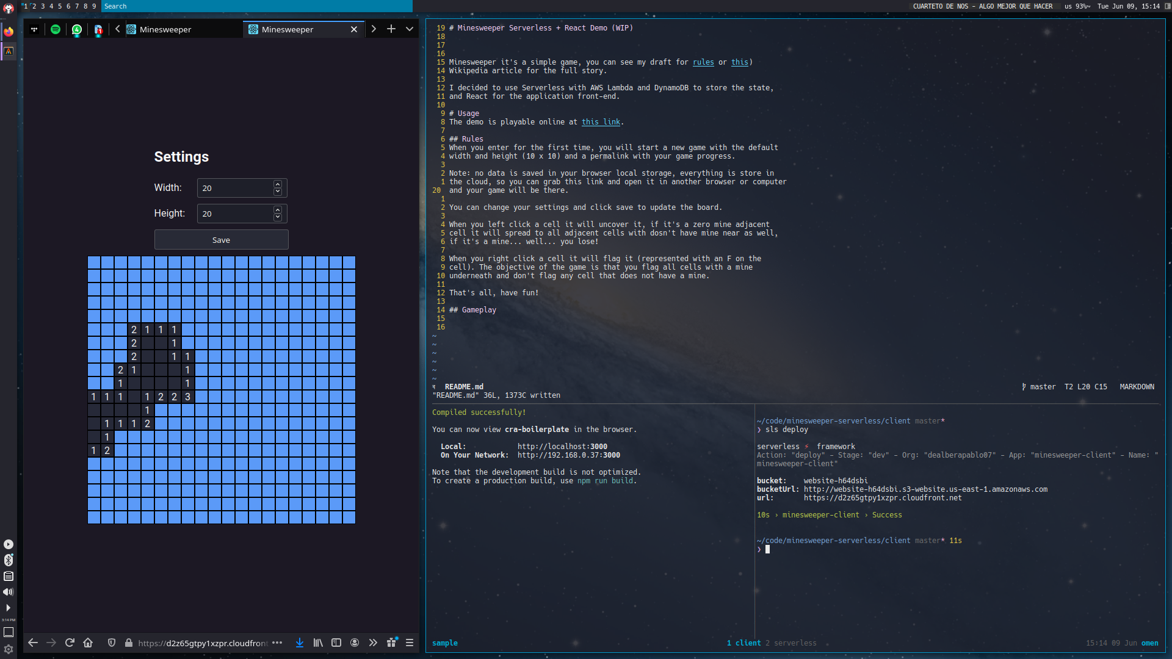Screen dimensions: 1172x659
Task: Open the Firefox hamburger menu
Action: pyautogui.click(x=410, y=643)
